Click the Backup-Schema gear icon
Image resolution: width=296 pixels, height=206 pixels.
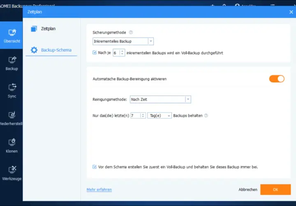pos(34,50)
